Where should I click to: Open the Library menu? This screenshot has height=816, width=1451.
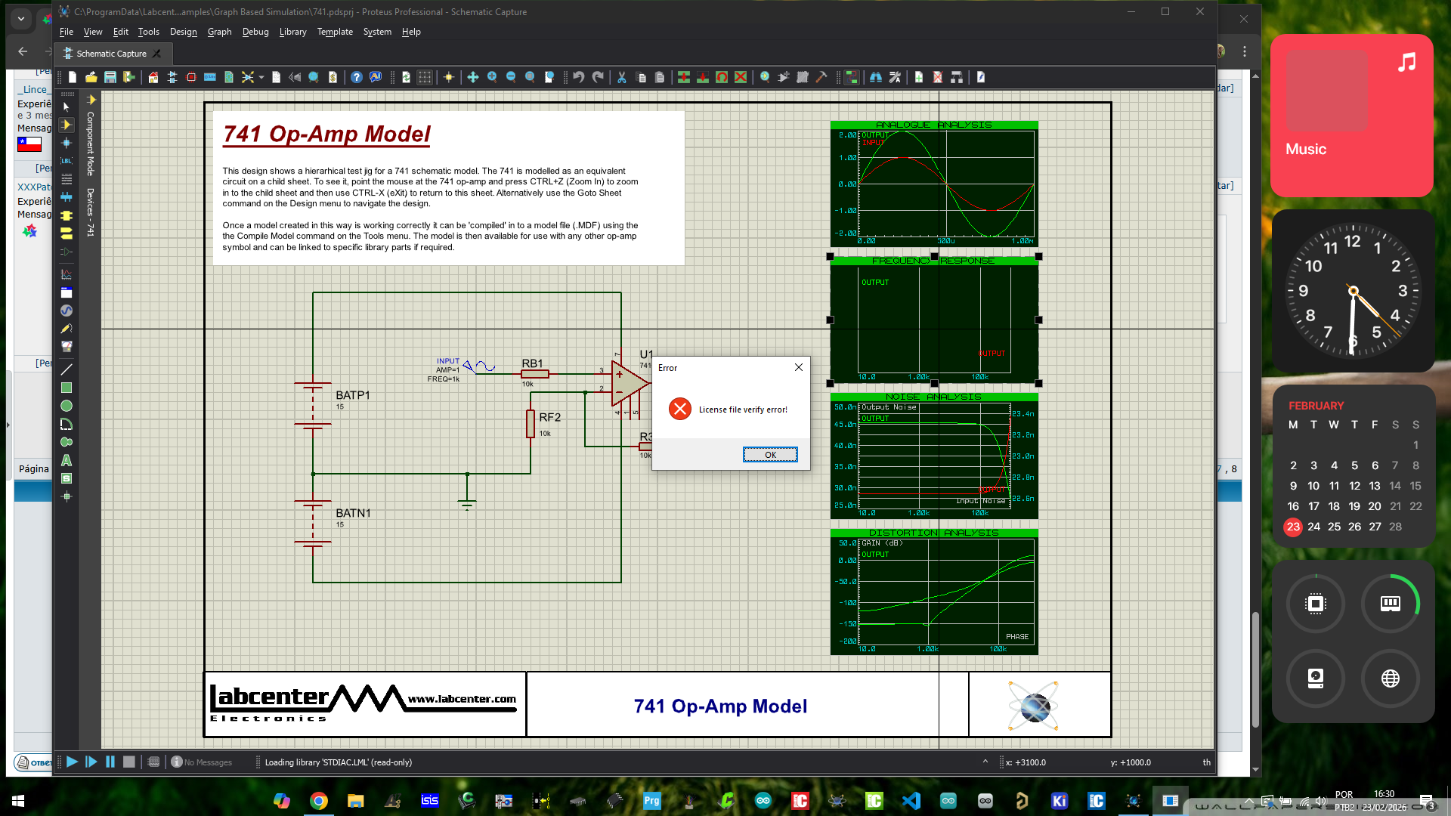[292, 32]
